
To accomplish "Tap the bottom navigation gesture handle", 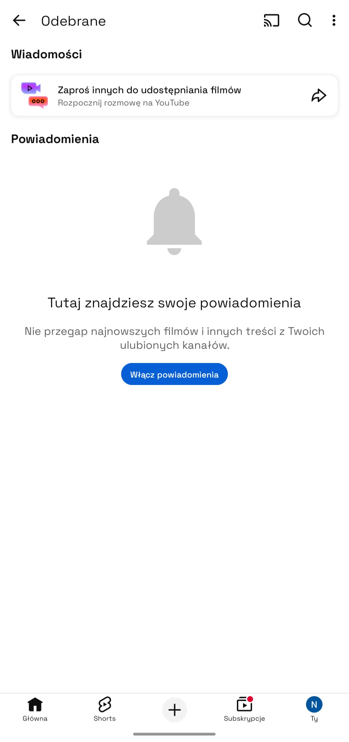I will click(174, 734).
